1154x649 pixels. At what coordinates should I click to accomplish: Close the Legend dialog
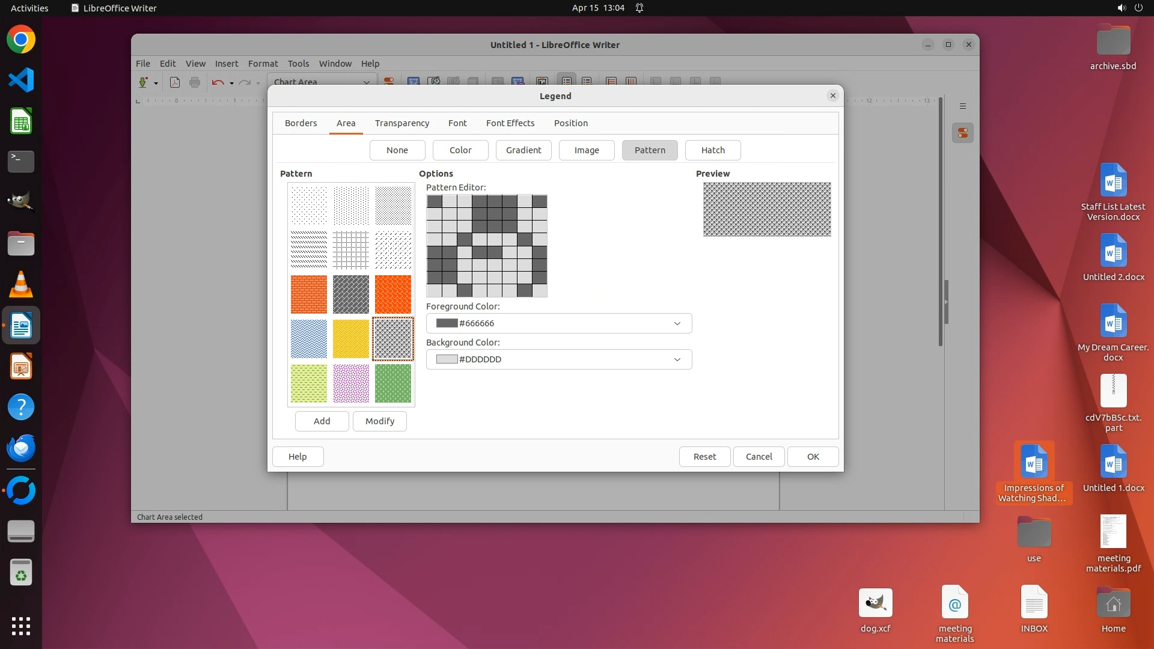(832, 96)
